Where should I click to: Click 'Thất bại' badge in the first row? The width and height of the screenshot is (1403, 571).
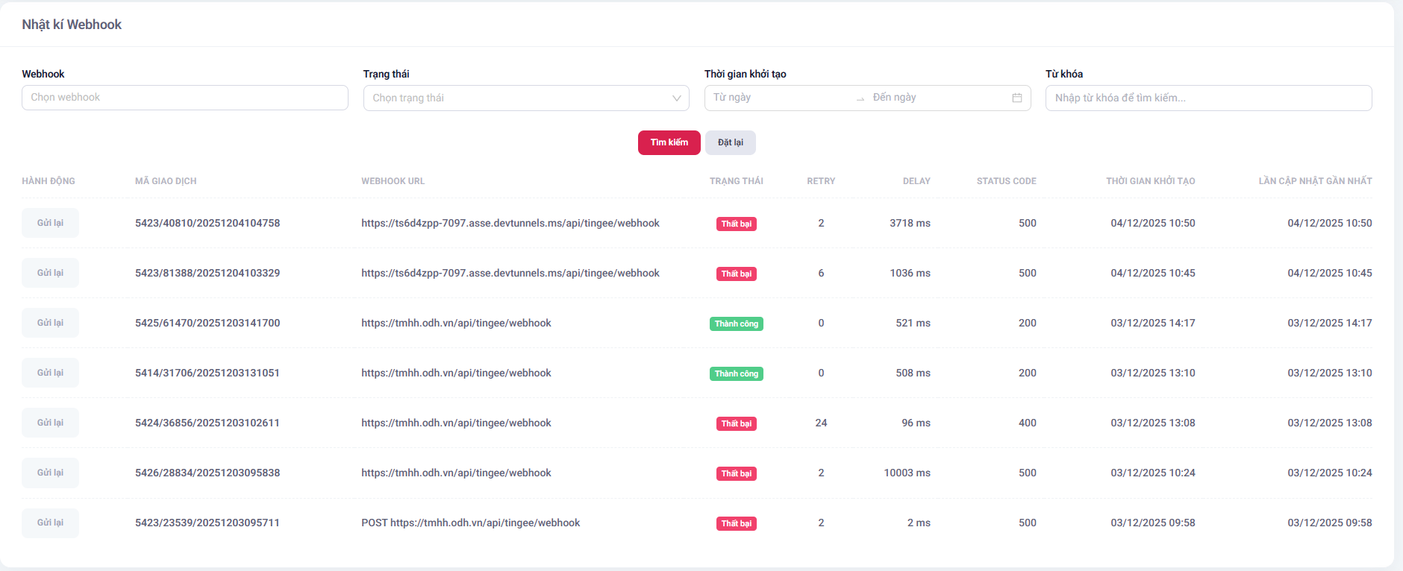[736, 224]
